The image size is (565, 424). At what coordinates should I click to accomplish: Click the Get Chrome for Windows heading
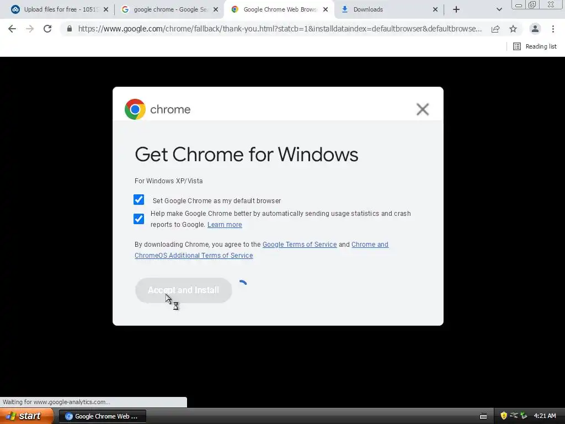(247, 155)
